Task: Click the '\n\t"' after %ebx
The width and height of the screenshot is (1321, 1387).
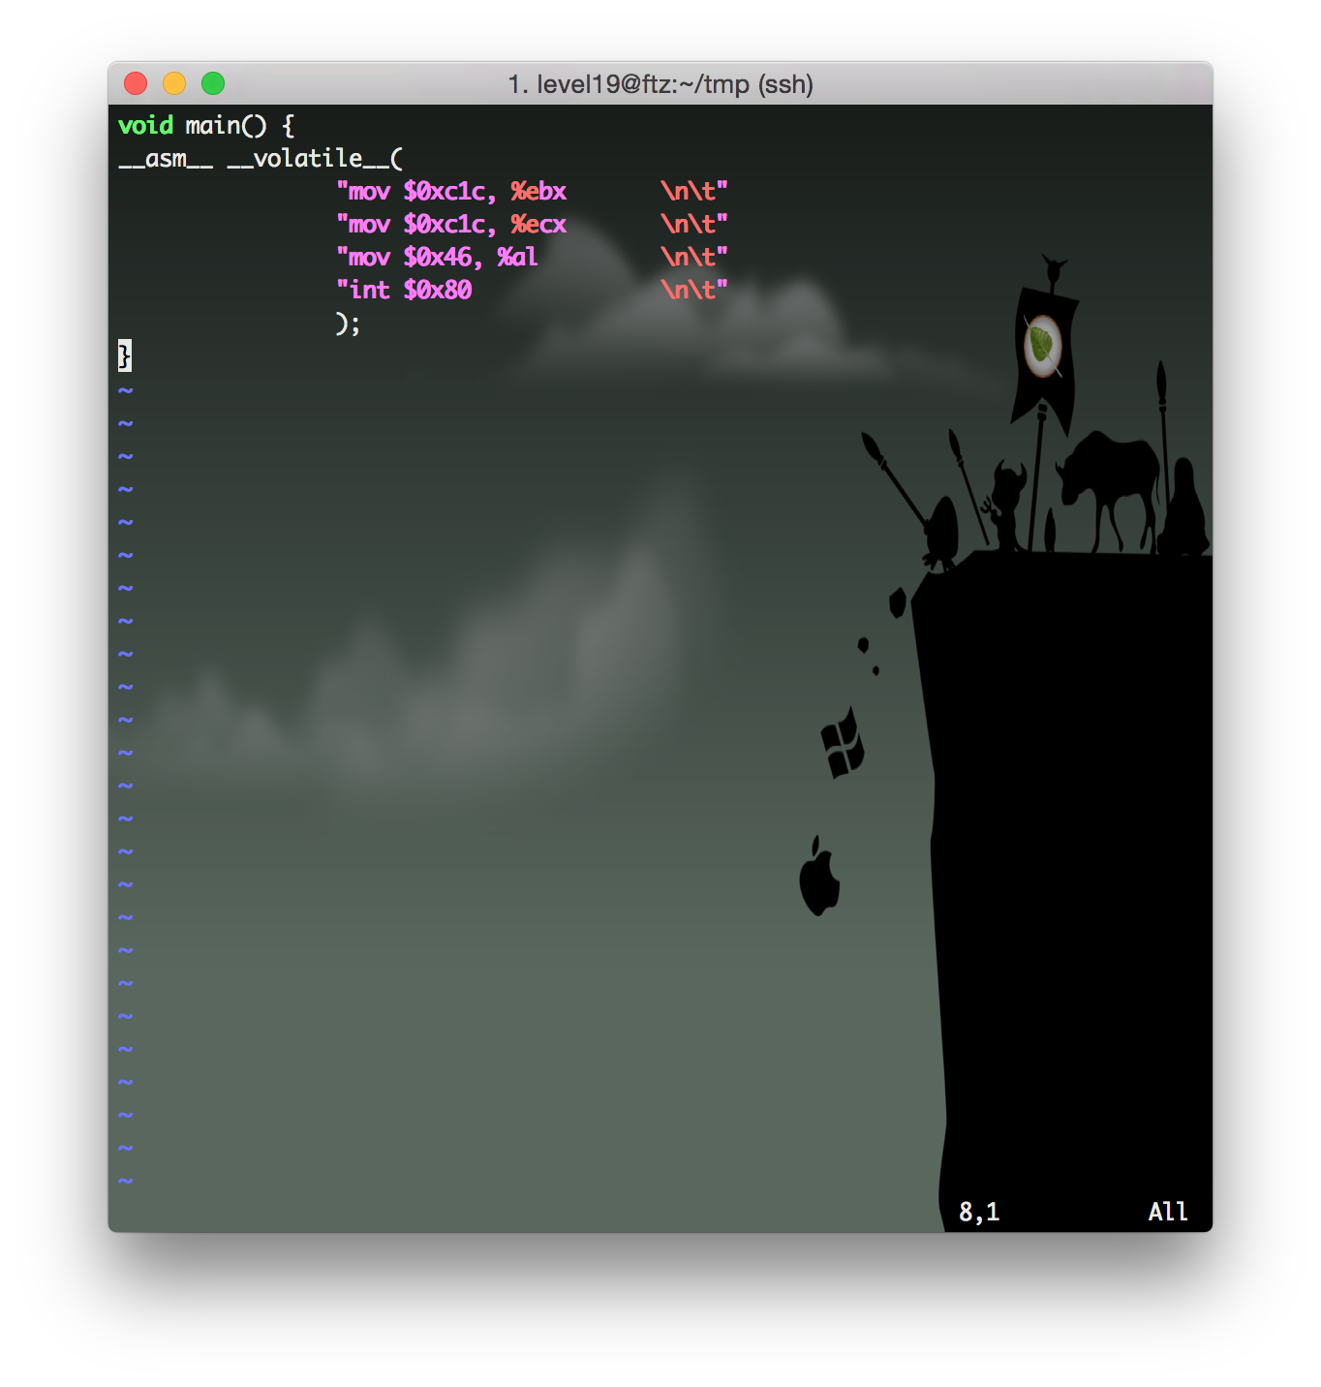Action: (693, 192)
